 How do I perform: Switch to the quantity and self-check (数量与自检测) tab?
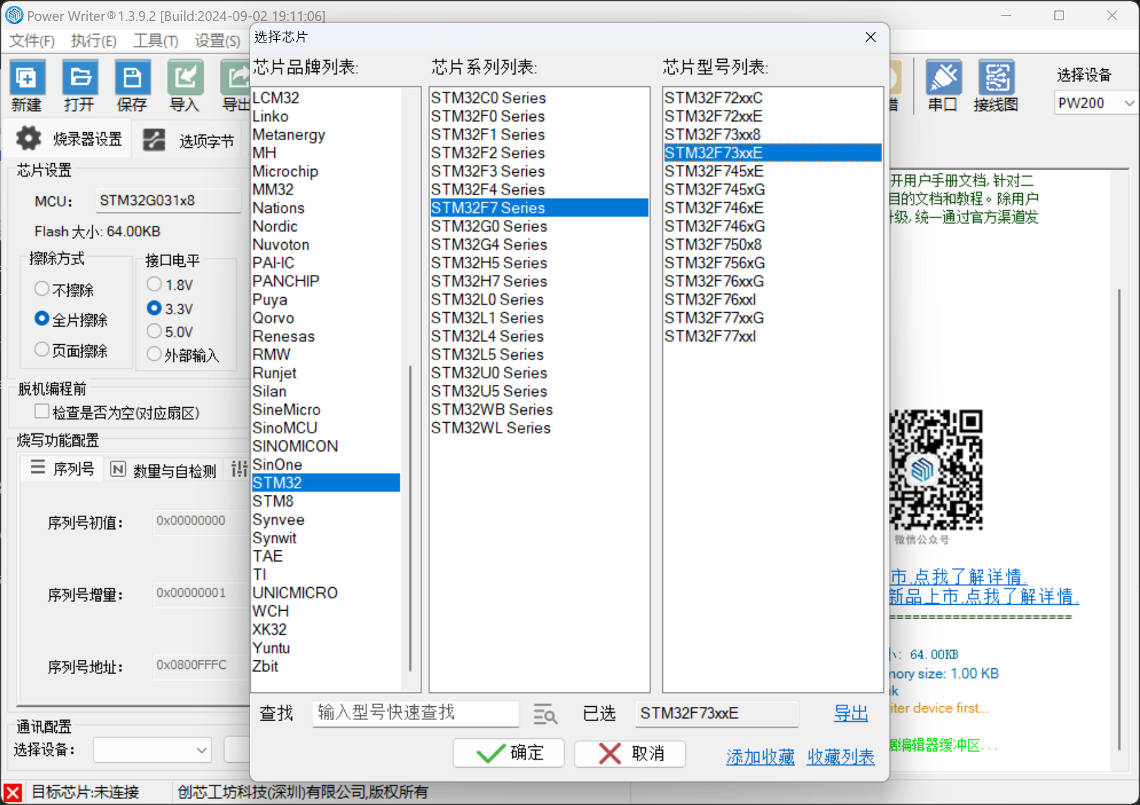pos(163,470)
